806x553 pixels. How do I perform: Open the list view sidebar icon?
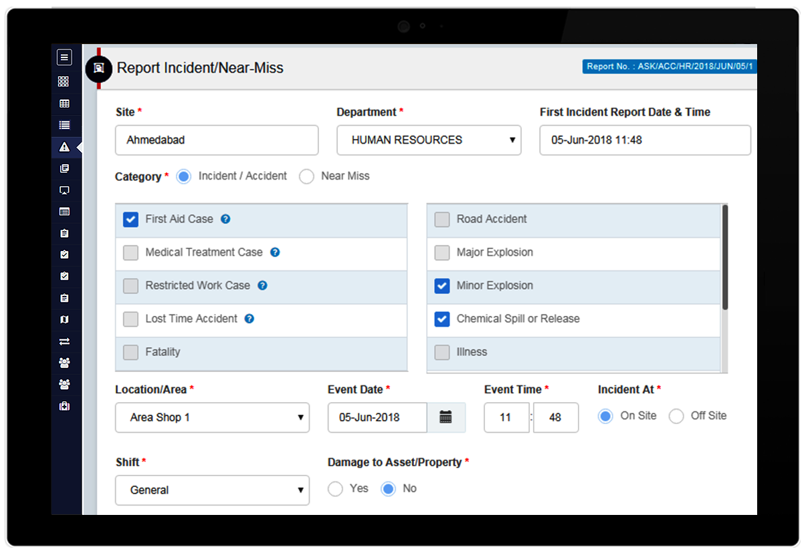point(64,125)
